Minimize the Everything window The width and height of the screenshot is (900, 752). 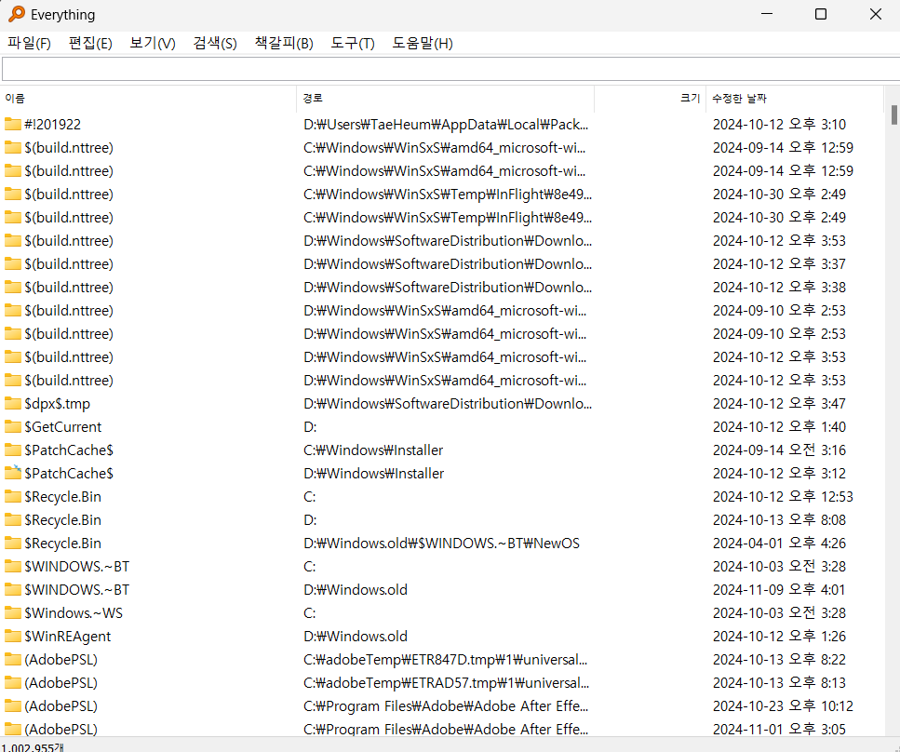coord(767,14)
